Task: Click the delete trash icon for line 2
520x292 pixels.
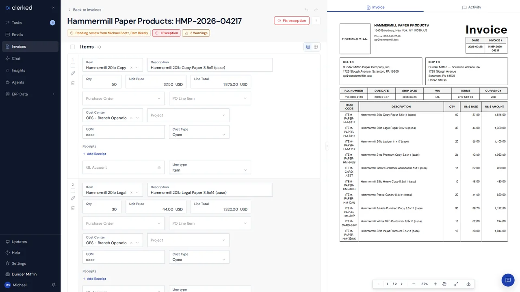Action: [x=73, y=208]
